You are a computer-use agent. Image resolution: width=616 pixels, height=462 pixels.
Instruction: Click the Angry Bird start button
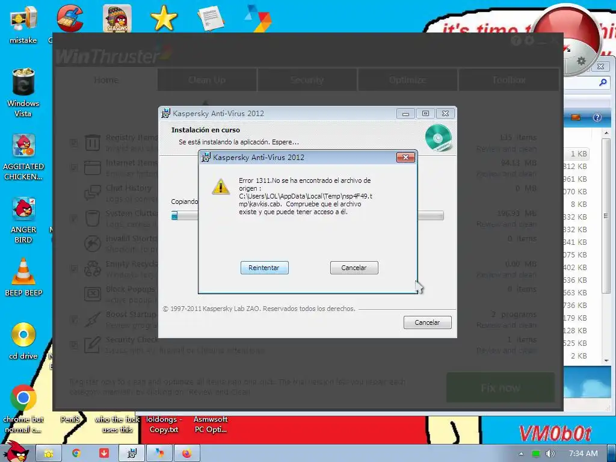click(x=16, y=452)
